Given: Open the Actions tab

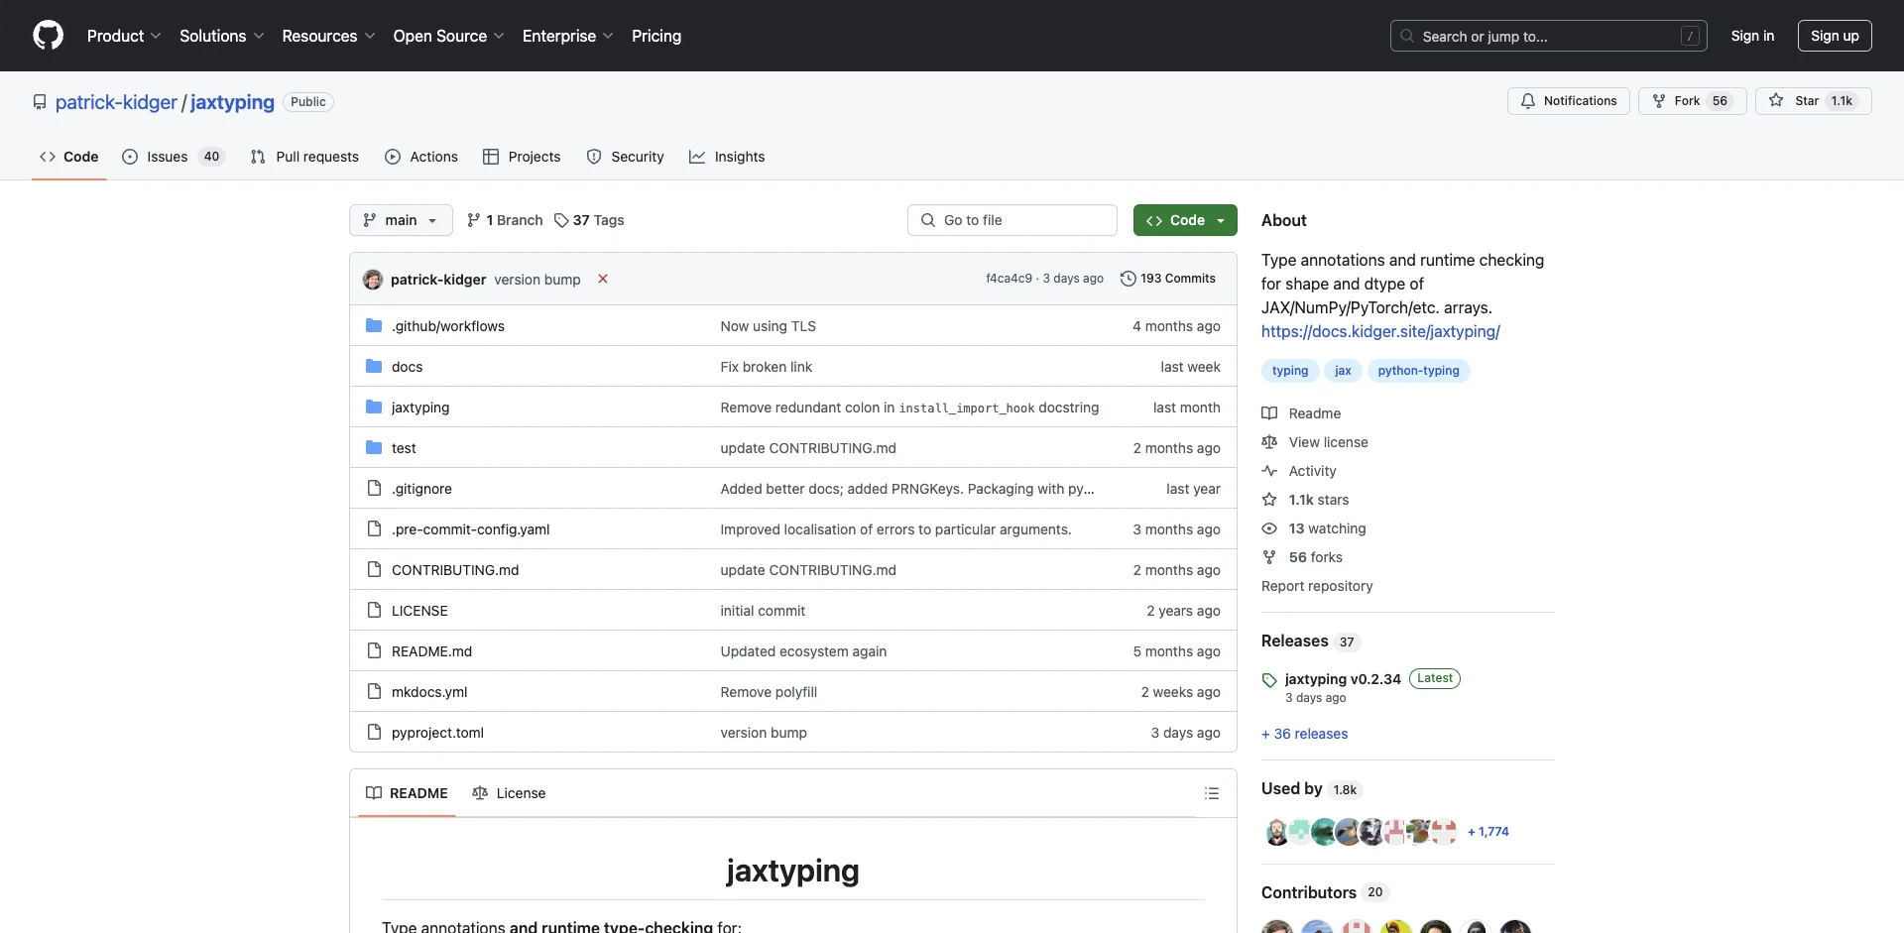Looking at the screenshot, I should pos(421,157).
